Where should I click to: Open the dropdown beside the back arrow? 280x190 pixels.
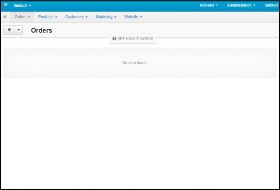19,30
